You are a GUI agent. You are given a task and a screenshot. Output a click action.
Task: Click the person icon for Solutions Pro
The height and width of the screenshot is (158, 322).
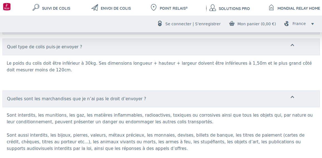point(213,8)
